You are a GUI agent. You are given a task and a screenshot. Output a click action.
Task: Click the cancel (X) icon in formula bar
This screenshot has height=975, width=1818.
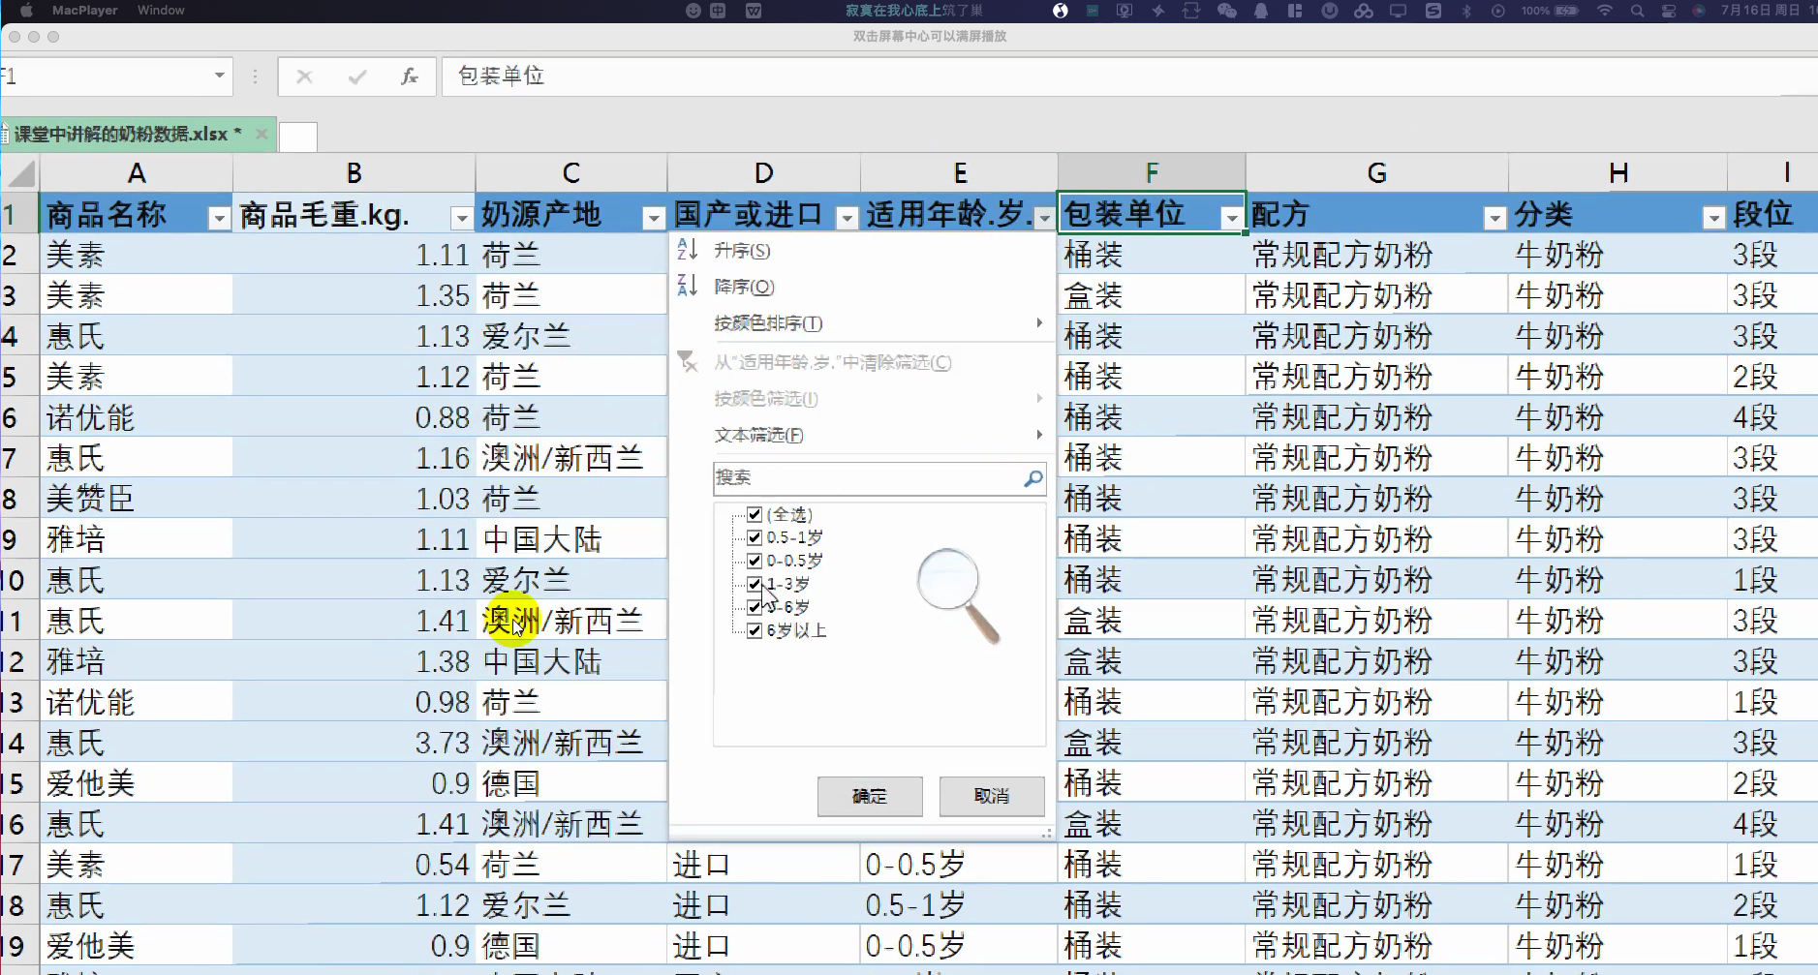(x=304, y=76)
